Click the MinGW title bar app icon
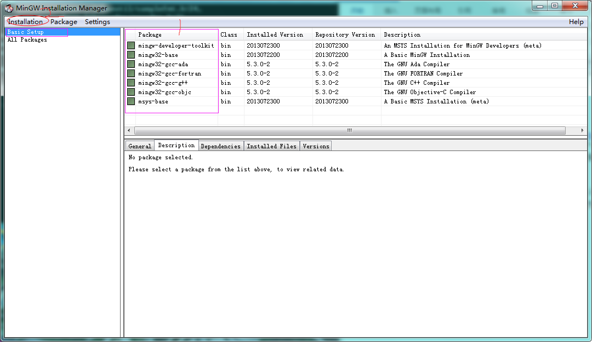This screenshot has height=342, width=592. 9,8
